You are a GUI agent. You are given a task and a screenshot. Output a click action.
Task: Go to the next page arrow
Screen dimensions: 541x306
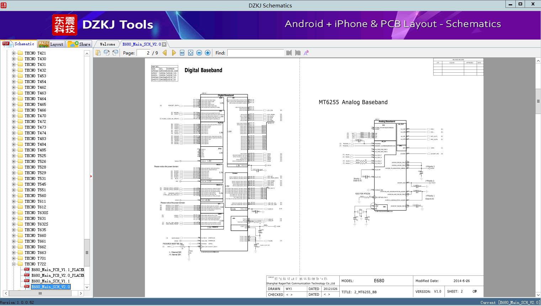pyautogui.click(x=174, y=53)
